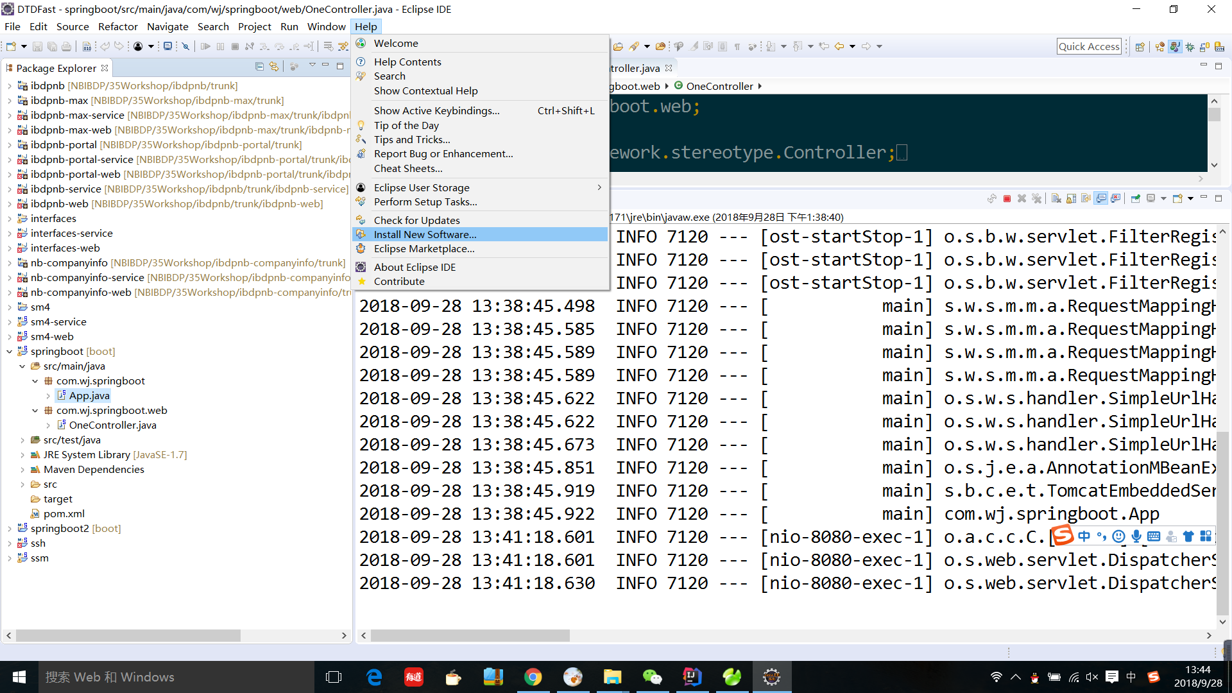Click the Java perspective icon
The height and width of the screenshot is (693, 1232).
coord(1175,46)
